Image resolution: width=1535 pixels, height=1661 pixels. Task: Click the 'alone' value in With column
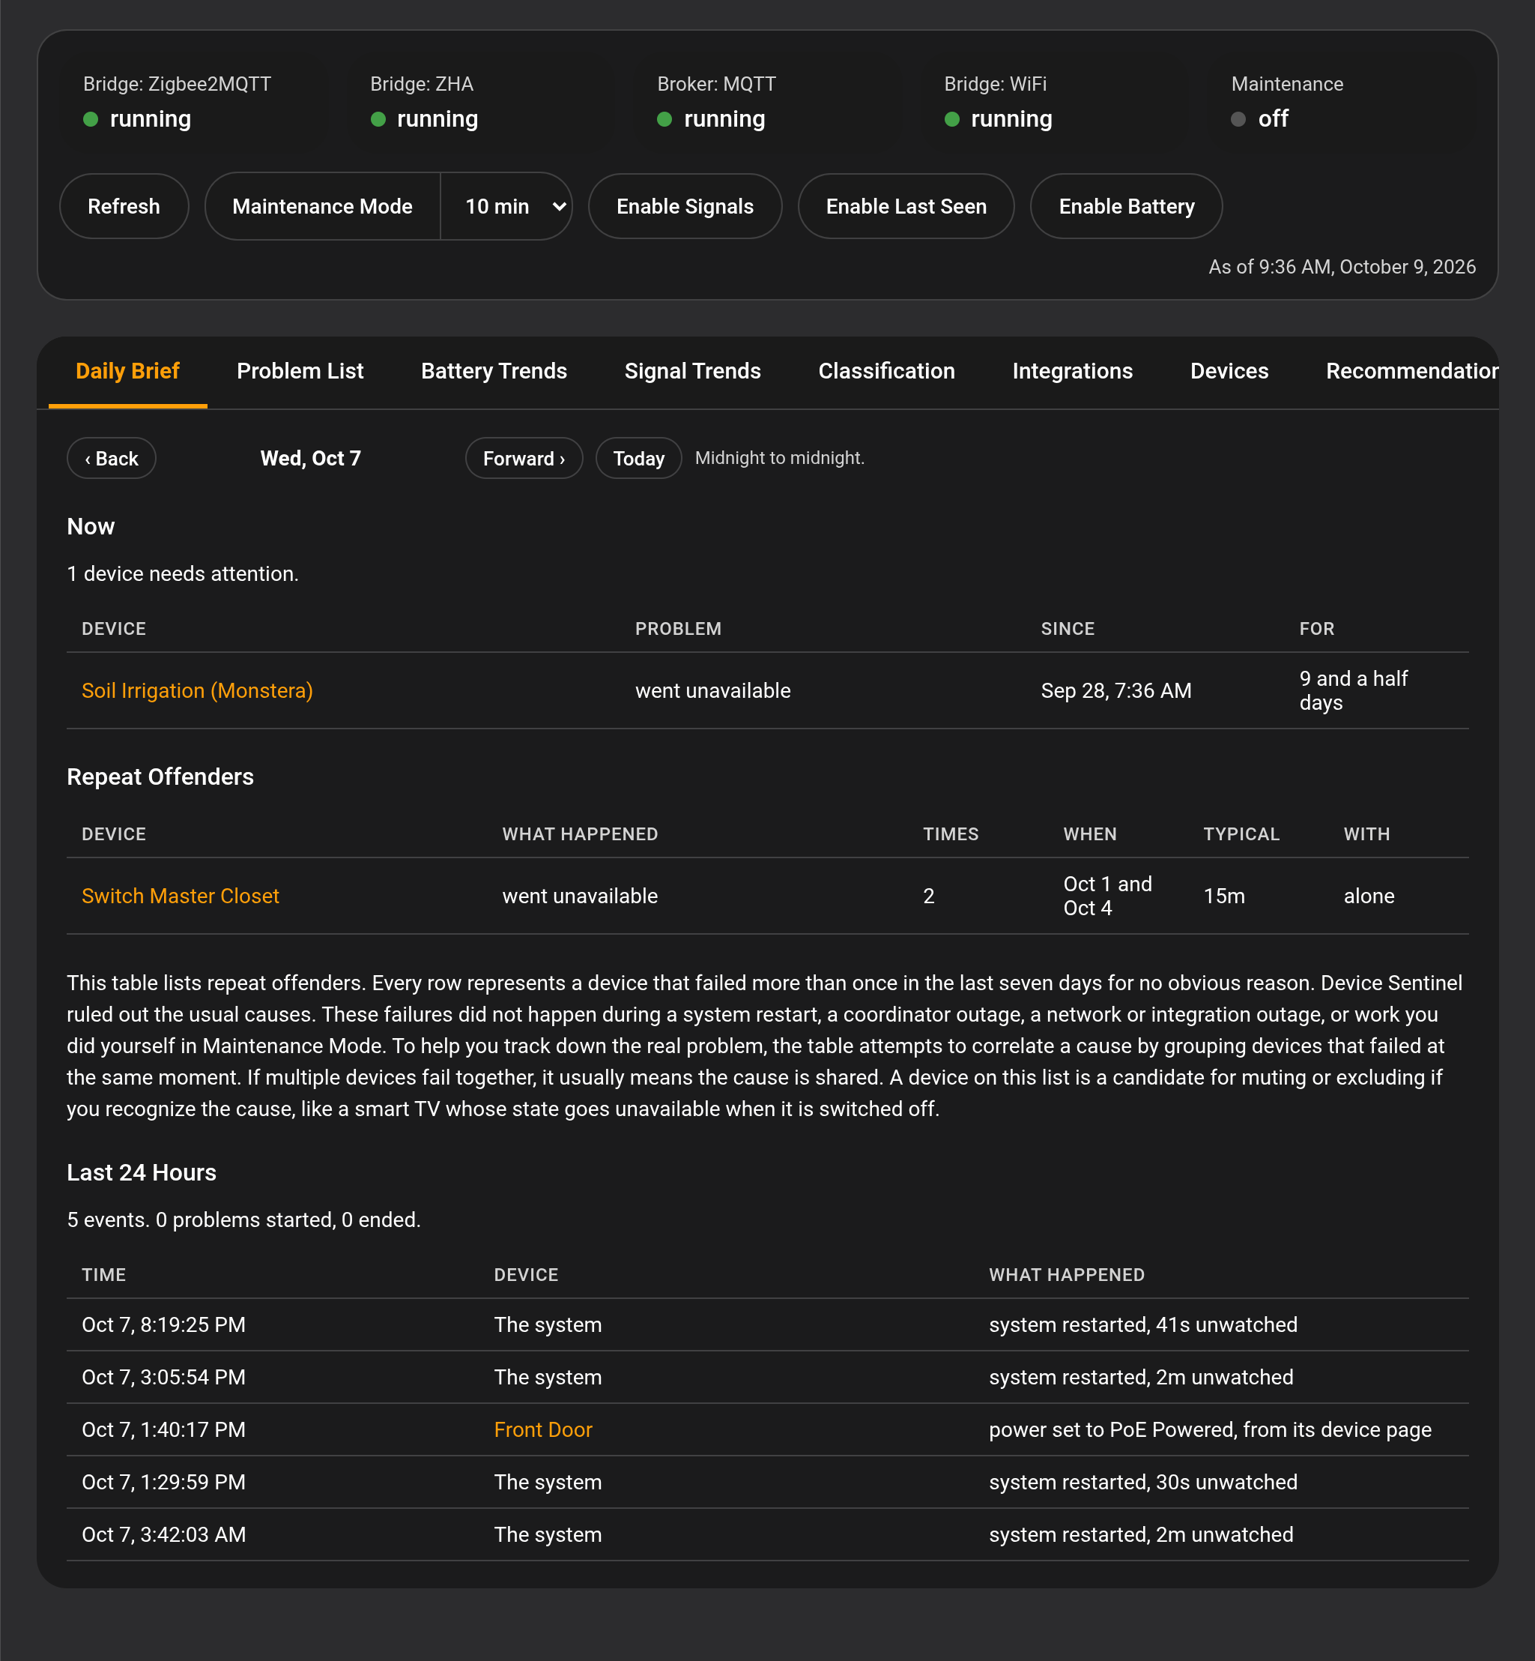pos(1369,896)
